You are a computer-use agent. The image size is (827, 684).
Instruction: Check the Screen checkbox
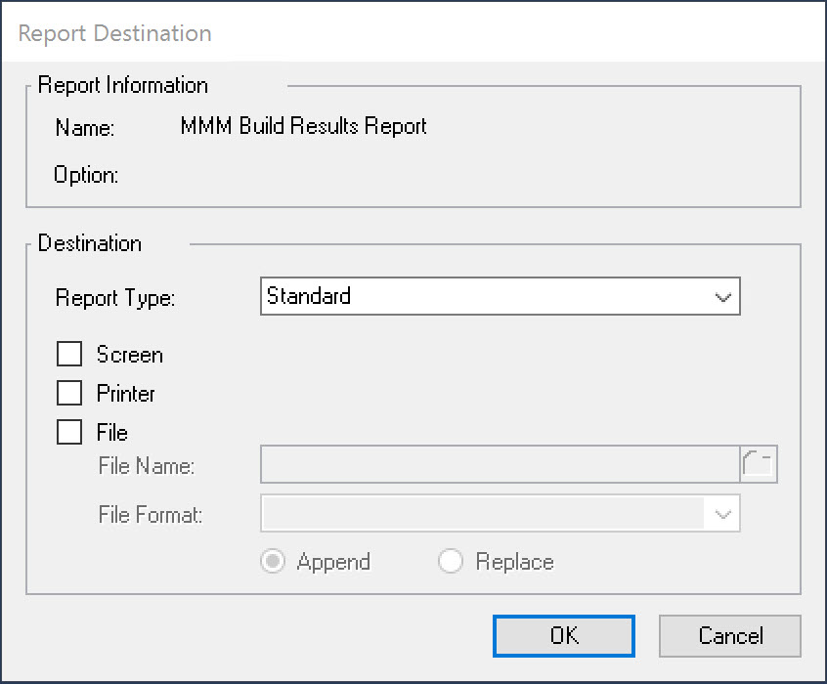point(69,355)
